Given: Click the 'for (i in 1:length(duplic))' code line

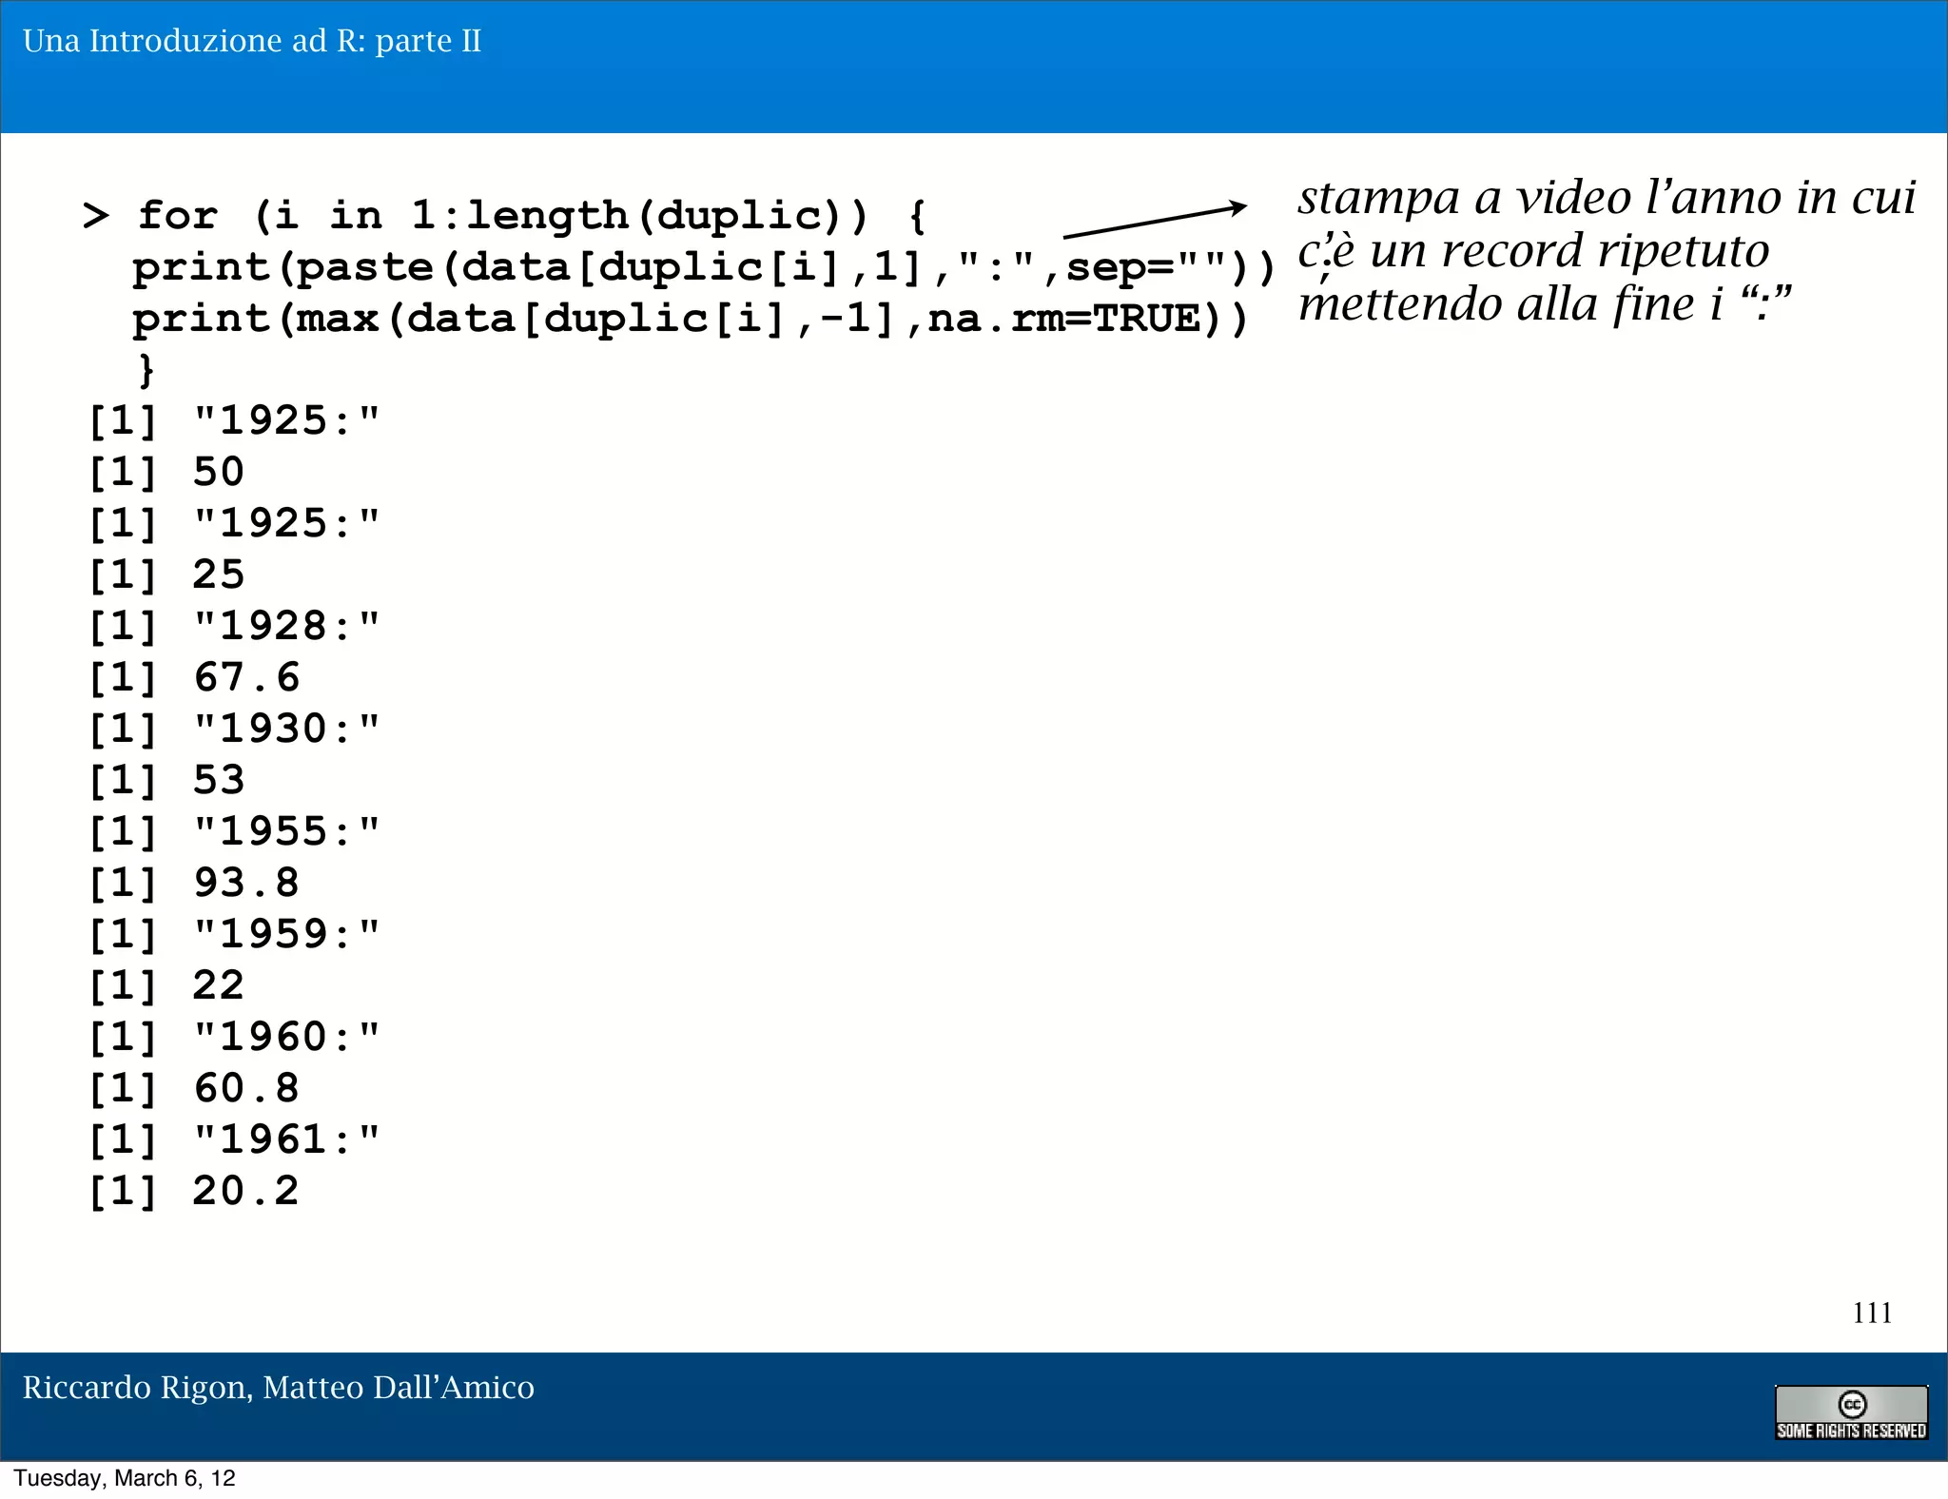Looking at the screenshot, I should [504, 216].
